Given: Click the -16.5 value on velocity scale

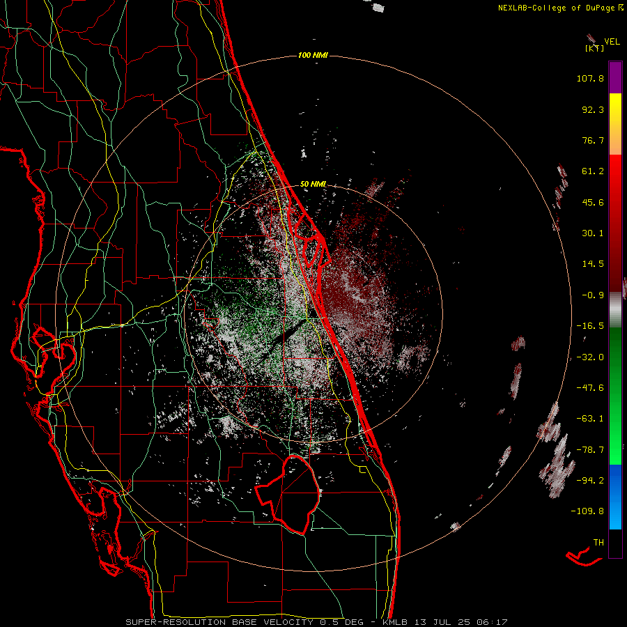Looking at the screenshot, I should click(590, 326).
